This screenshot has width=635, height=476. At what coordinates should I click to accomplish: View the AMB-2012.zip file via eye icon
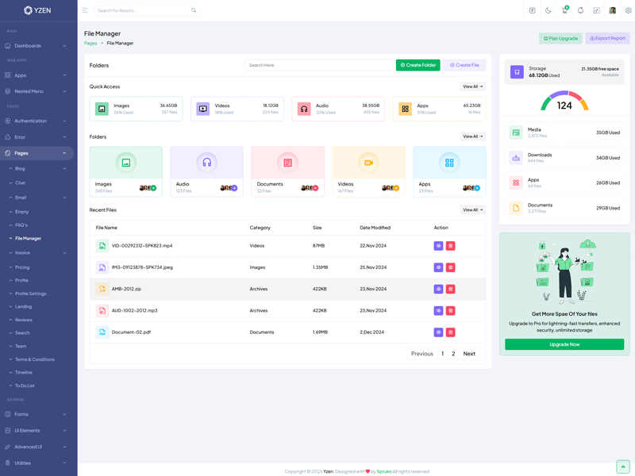[x=438, y=289]
